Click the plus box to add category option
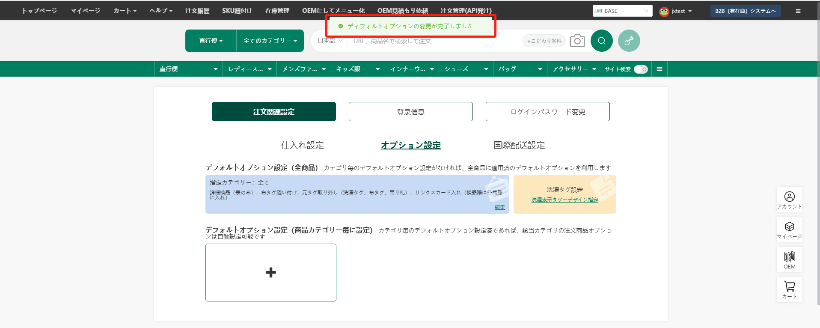Screen dimensions: 820x328 pyautogui.click(x=270, y=272)
